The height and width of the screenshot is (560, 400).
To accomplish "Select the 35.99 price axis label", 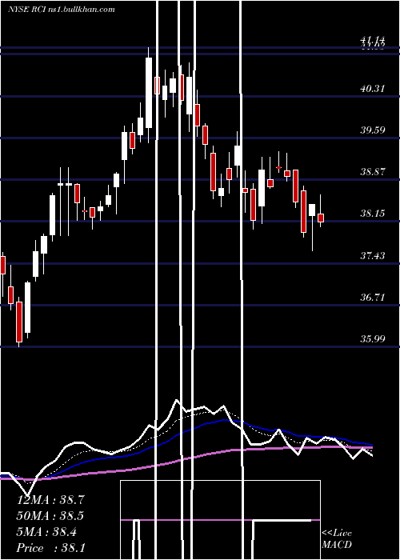I will [x=373, y=338].
